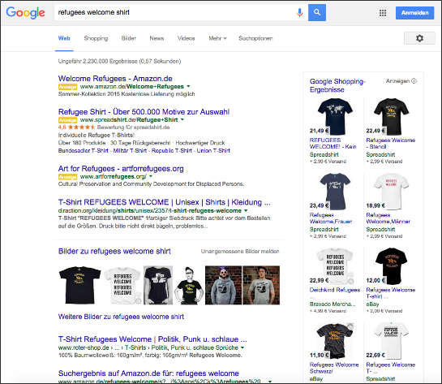Expand arrow beside artforrefugees.org URL
This screenshot has width=442, height=384.
[x=151, y=176]
